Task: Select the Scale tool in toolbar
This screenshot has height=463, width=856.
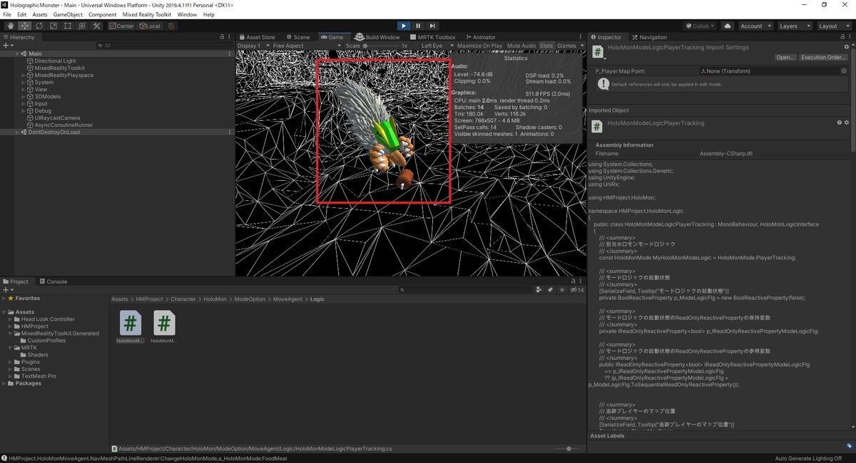Action: pos(53,26)
